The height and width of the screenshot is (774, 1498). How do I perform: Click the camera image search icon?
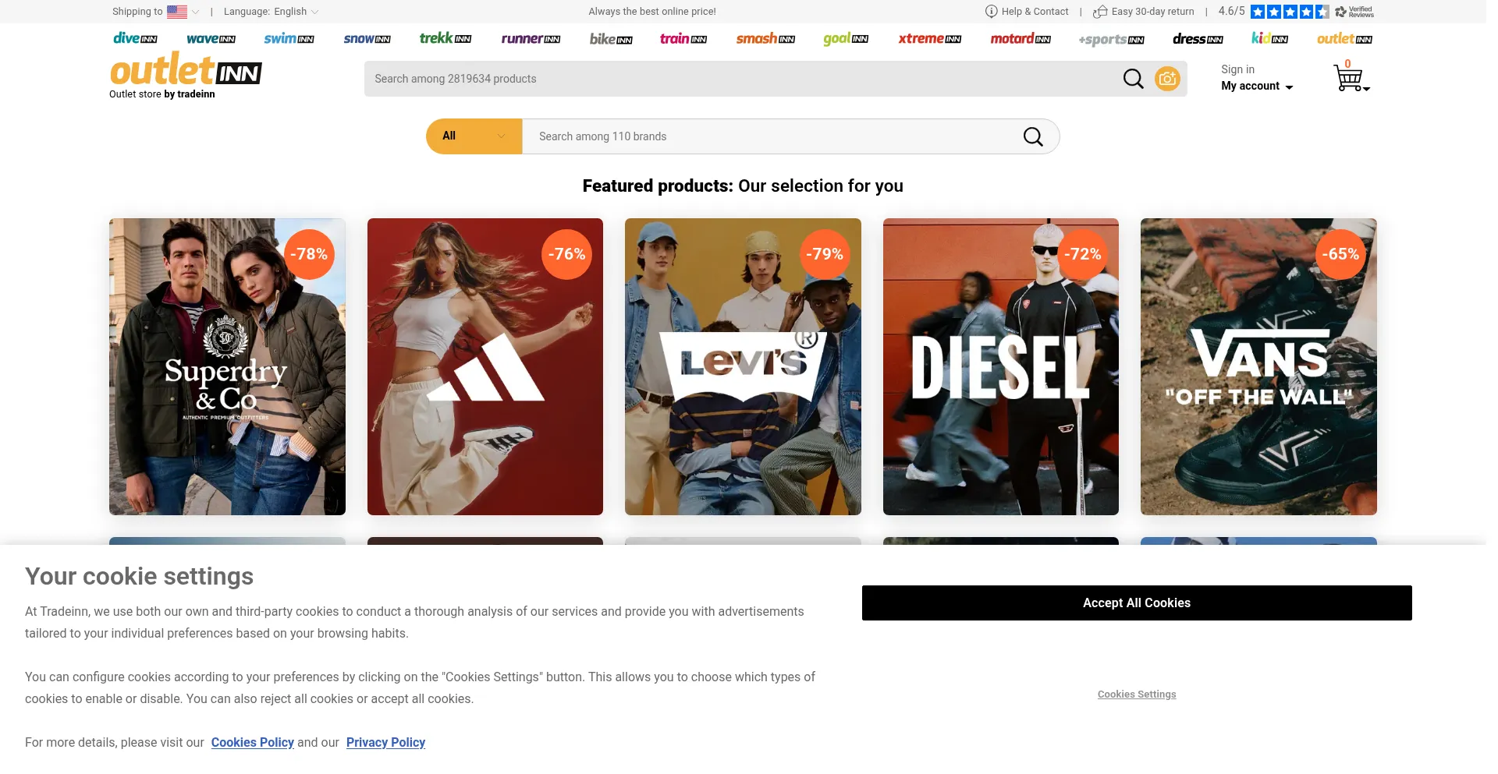[1167, 79]
